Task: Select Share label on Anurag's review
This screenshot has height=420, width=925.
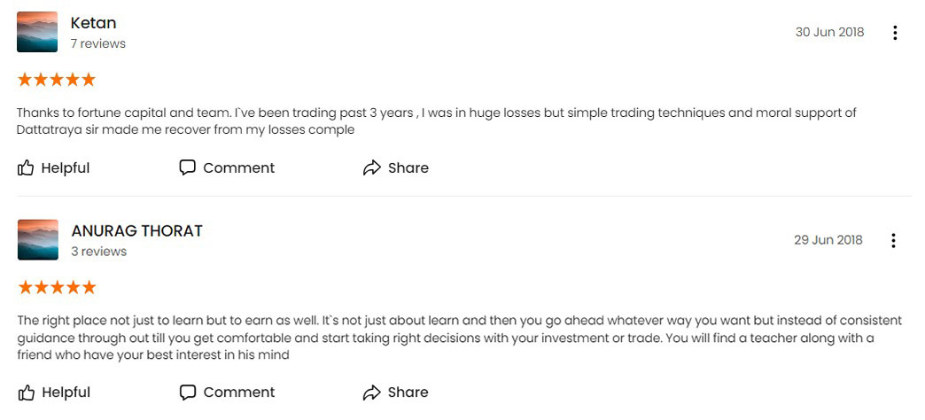Action: pos(408,393)
